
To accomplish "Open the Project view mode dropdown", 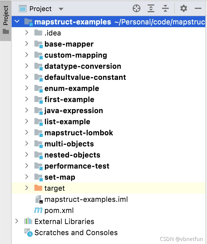I will pyautogui.click(x=61, y=9).
